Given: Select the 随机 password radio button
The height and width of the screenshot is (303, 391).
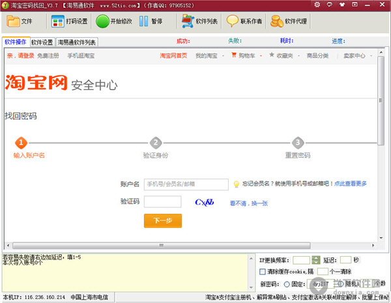Looking at the screenshot, I should 341,284.
